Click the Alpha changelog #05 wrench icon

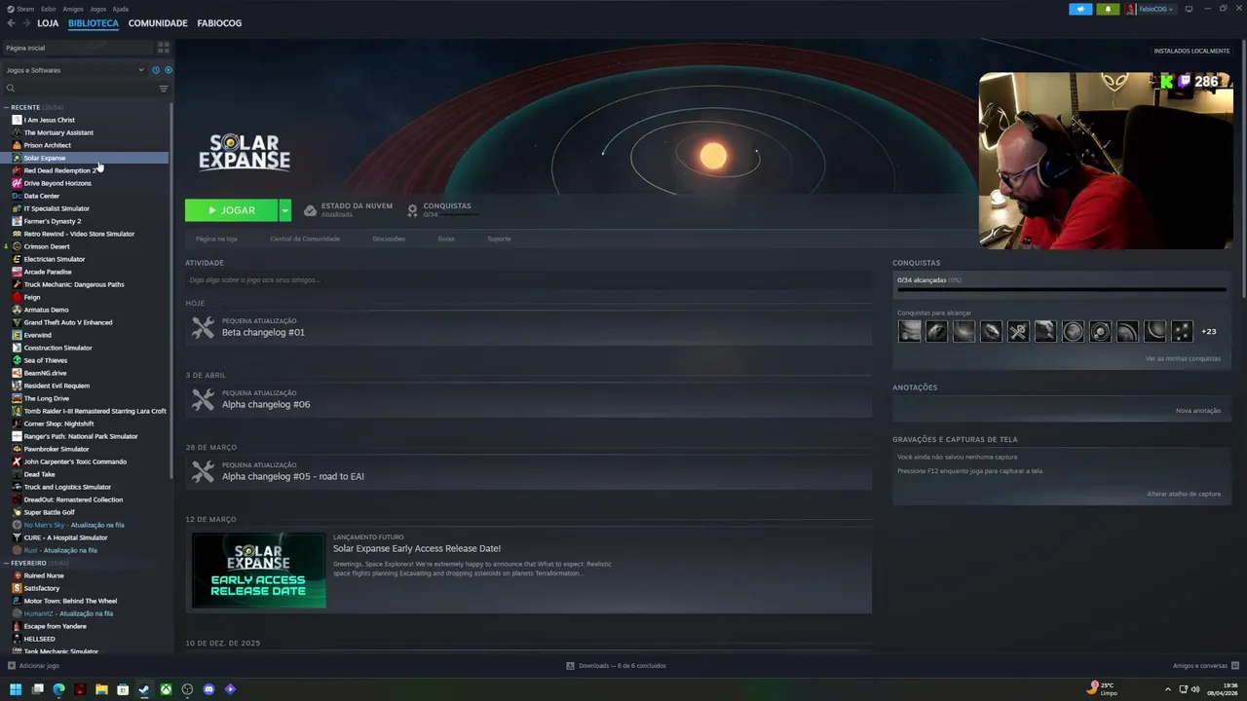203,472
